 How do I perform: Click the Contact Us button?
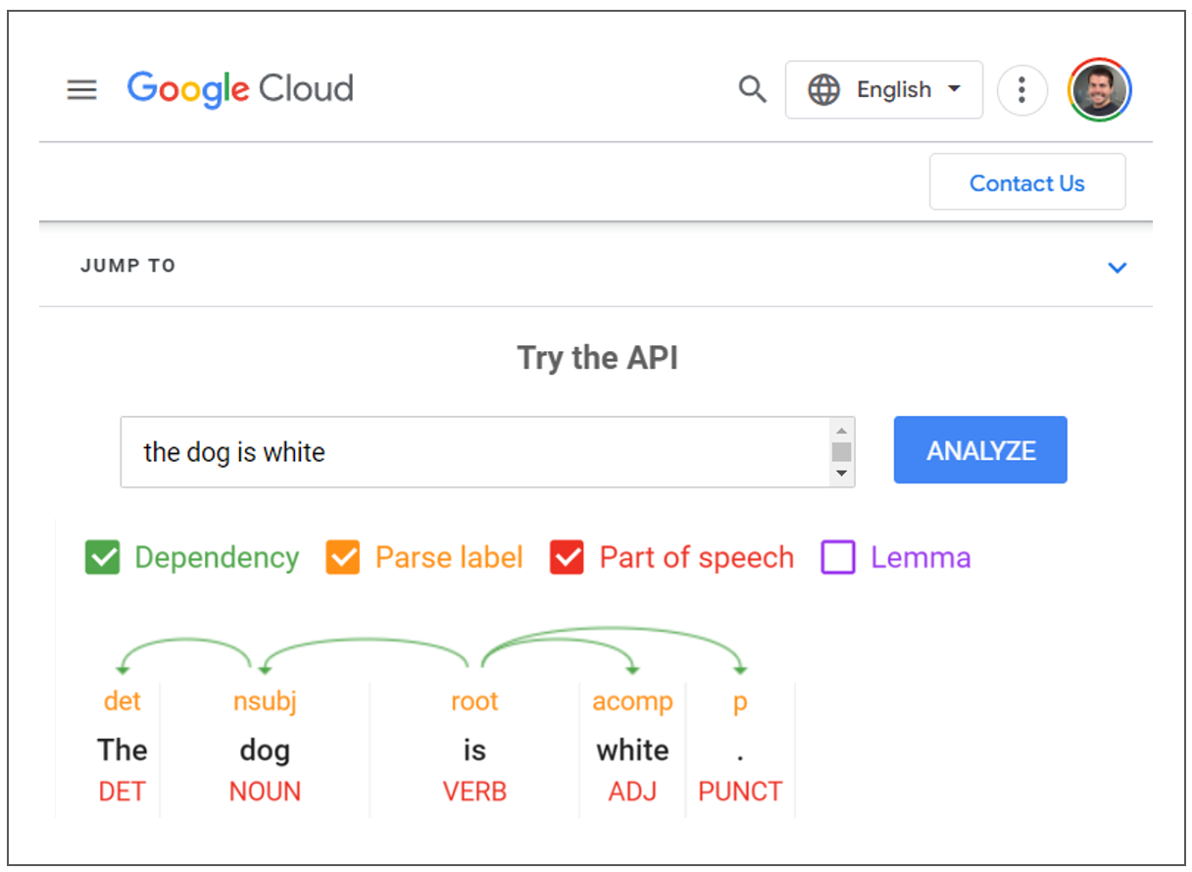pos(1026,183)
